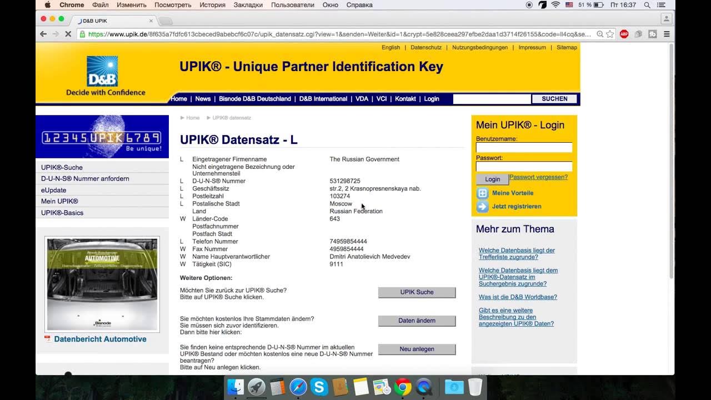Open Contacts from the Dock
The height and width of the screenshot is (400, 711).
pos(340,387)
